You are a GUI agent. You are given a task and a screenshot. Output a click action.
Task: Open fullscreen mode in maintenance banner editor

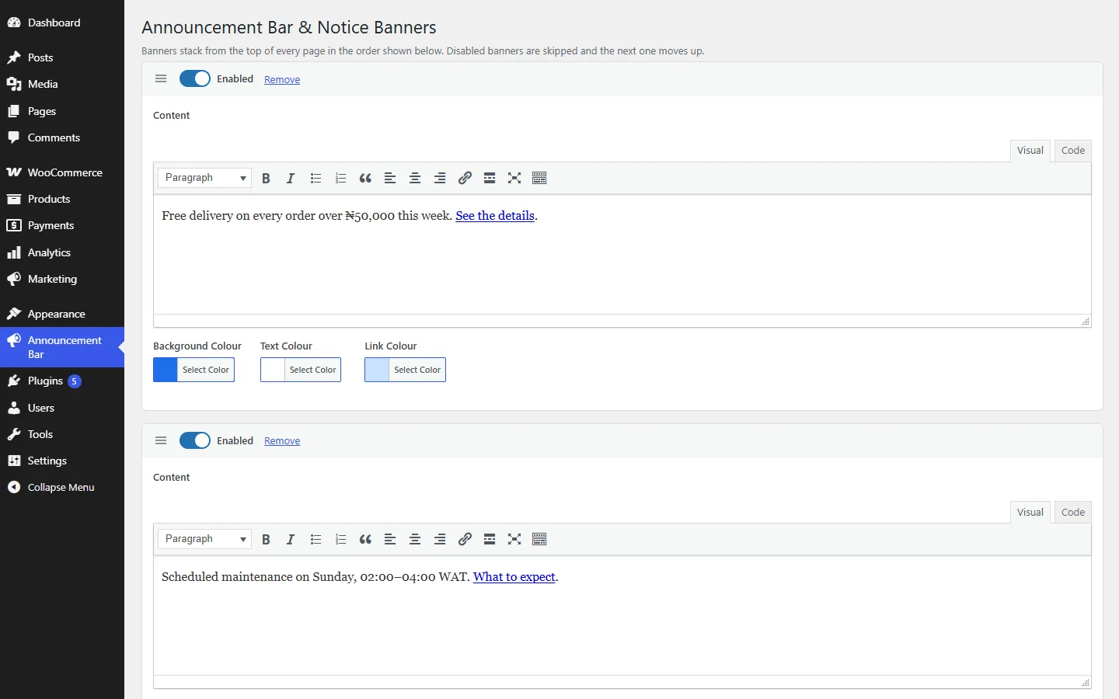click(x=514, y=539)
